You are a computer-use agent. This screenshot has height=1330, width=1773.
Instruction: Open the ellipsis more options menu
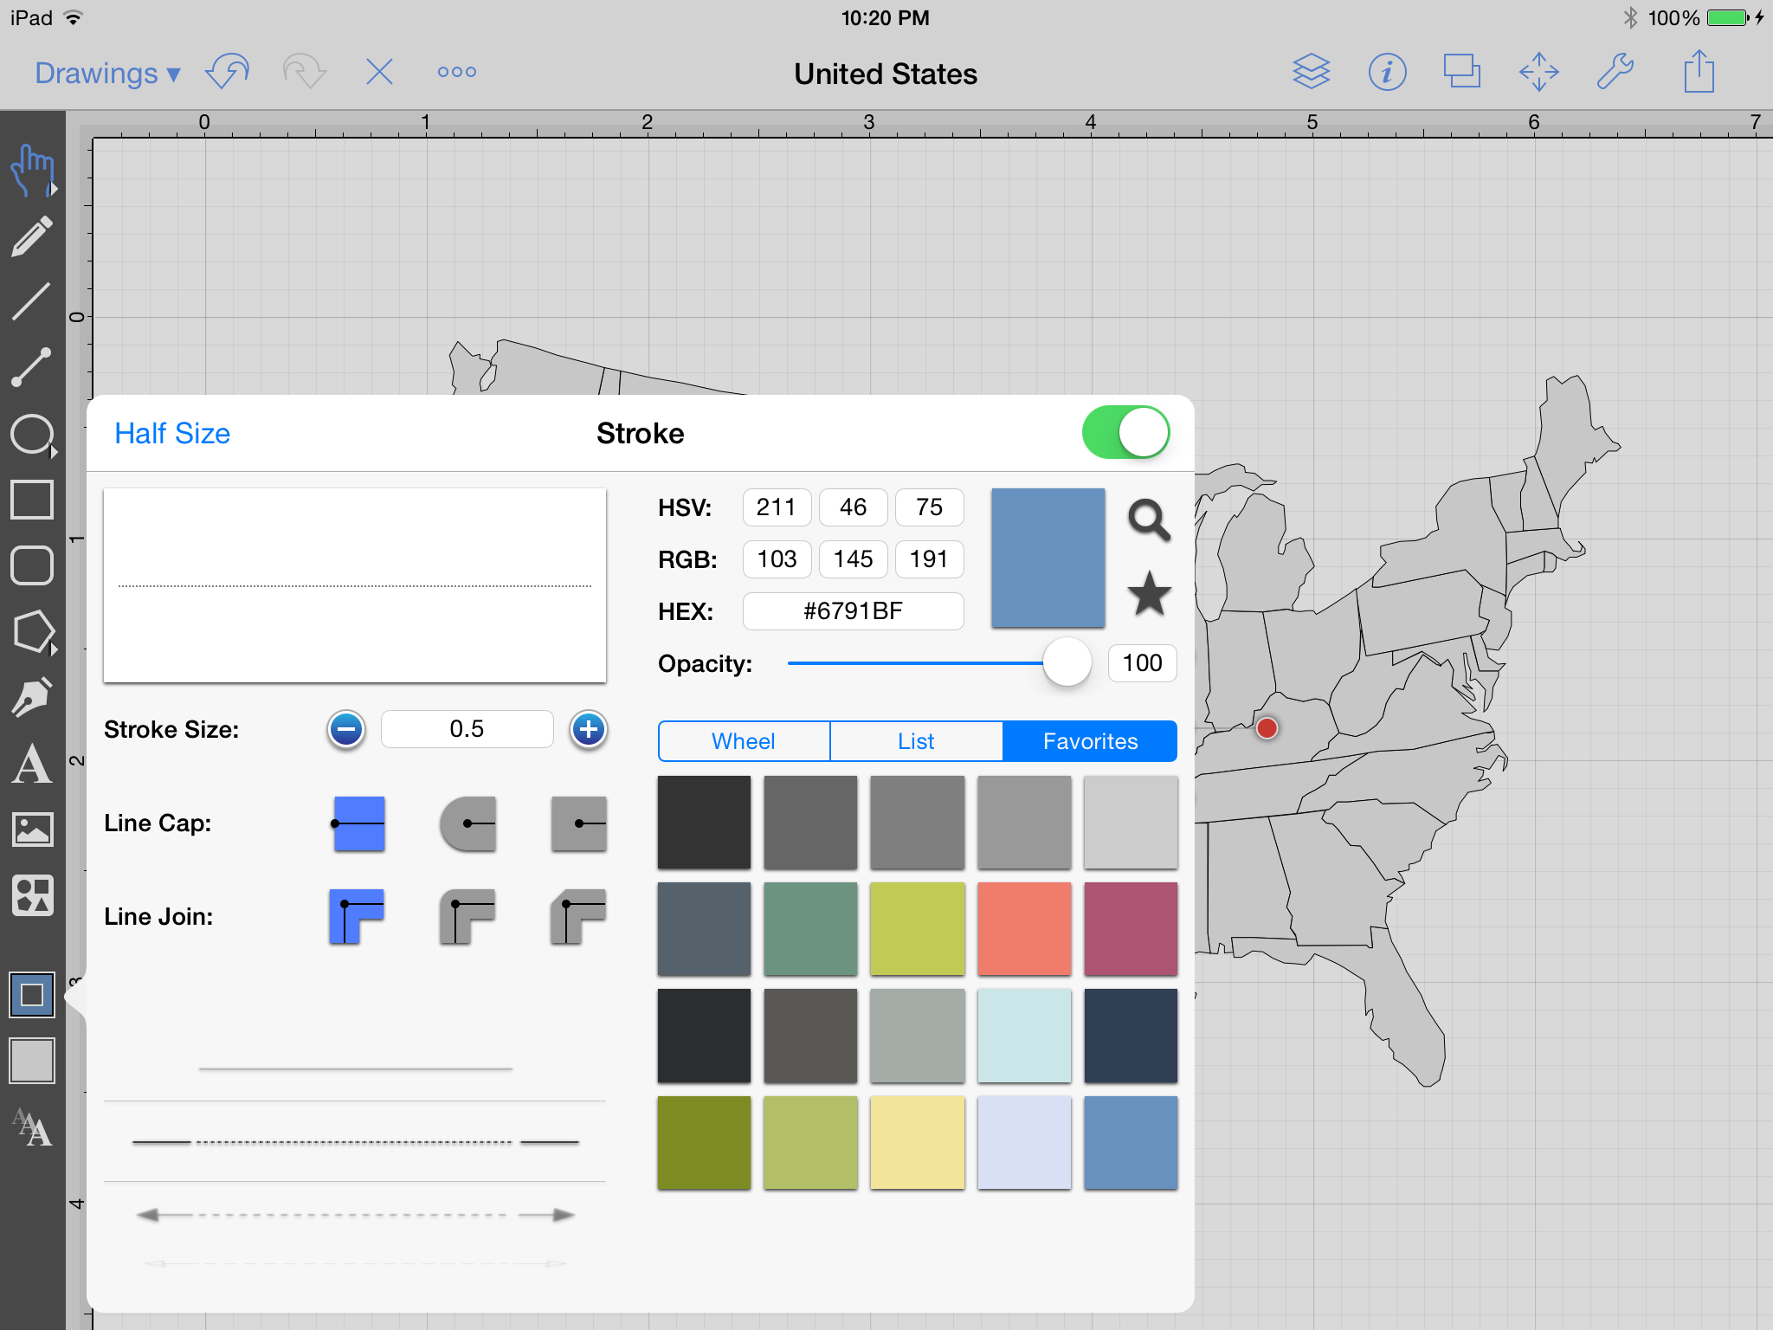click(x=456, y=72)
